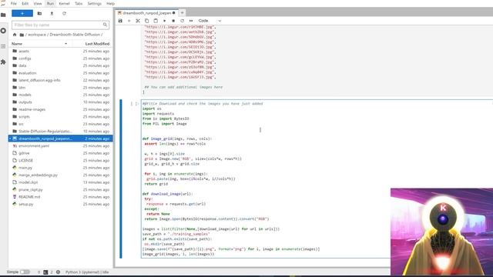
Task: Paste cell from the clipboard icon
Action: 156,21
